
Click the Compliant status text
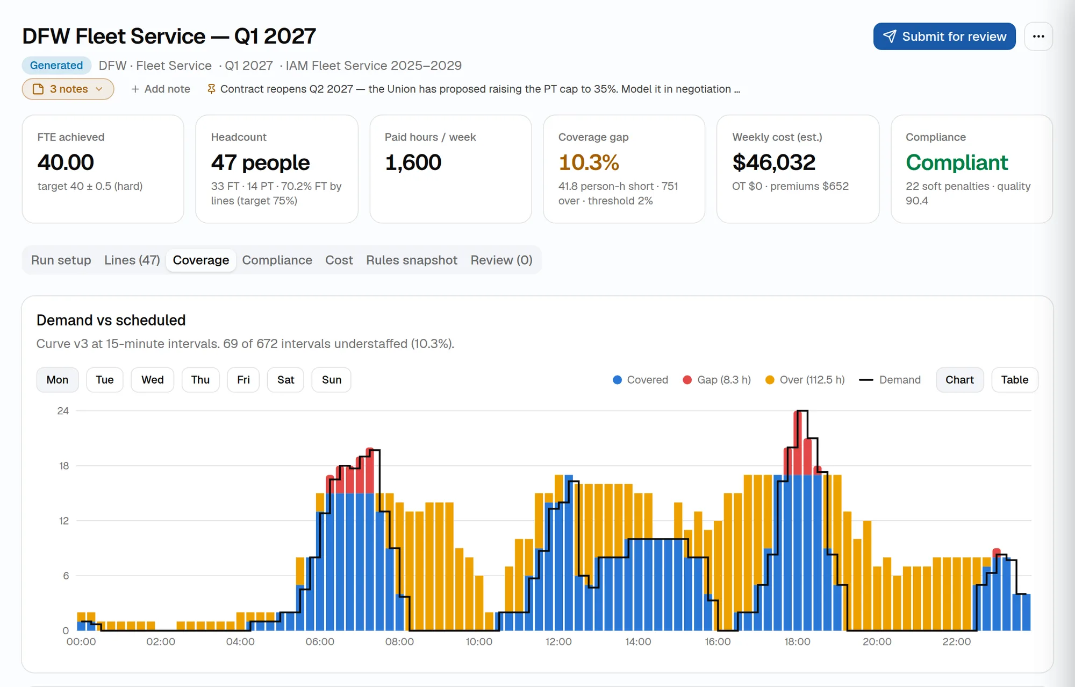(957, 162)
